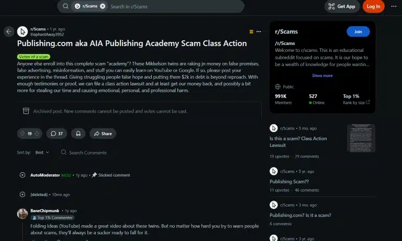Click the Log In button
This screenshot has height=241, width=402.
[x=373, y=6]
